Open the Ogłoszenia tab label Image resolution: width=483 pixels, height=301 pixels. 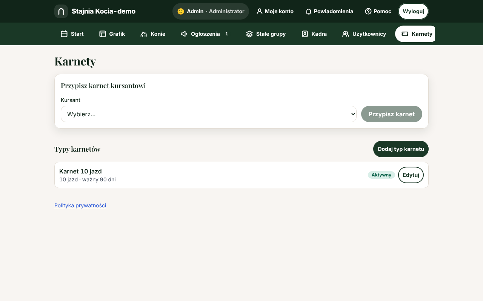click(205, 34)
